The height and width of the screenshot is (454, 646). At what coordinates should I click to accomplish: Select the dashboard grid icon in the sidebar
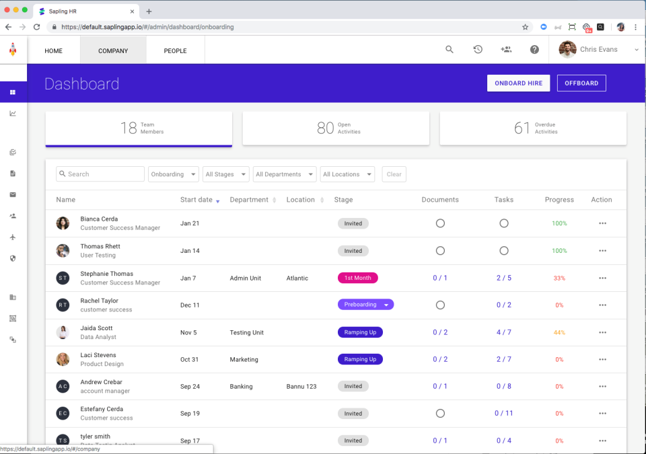point(13,91)
